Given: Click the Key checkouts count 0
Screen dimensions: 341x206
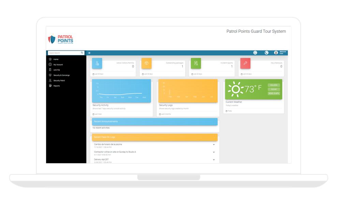Looking at the screenshot, I should click(x=281, y=66).
